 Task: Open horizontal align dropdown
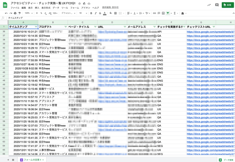click(x=129, y=13)
